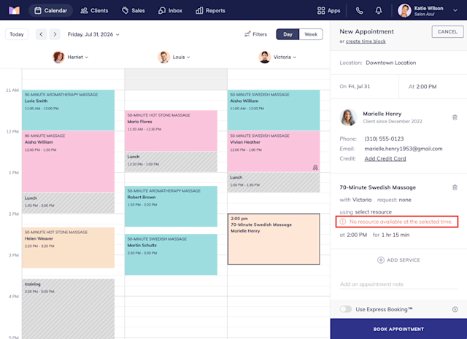
Task: Expand the Friday, Jul 31, 2026 date dropdown
Action: click(x=93, y=34)
